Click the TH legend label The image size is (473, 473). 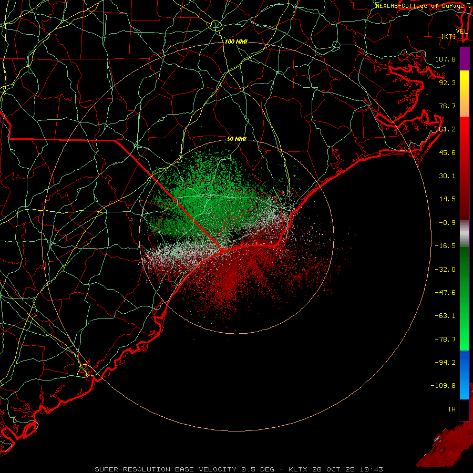click(451, 409)
